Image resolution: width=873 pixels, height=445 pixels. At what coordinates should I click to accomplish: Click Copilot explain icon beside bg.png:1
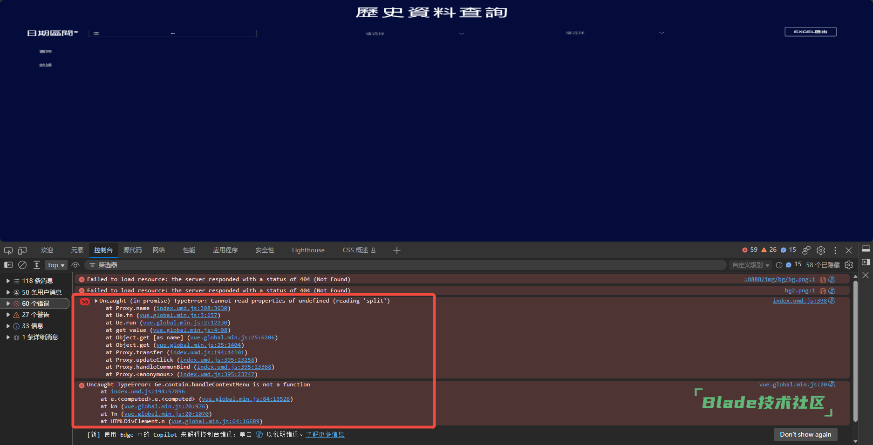coord(832,279)
